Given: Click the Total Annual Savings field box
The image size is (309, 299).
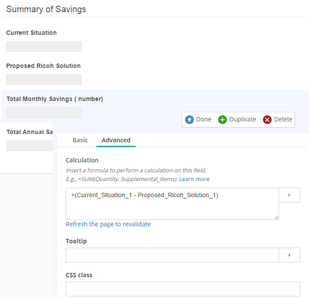Looking at the screenshot, I should click(x=30, y=146).
